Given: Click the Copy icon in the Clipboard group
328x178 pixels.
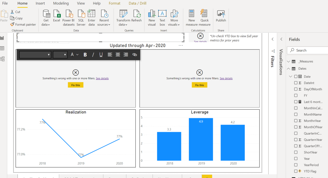Looking at the screenshot, I should point(12,18).
